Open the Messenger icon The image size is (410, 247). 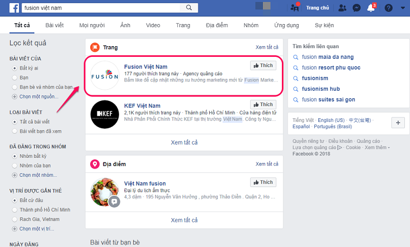[x=356, y=8]
